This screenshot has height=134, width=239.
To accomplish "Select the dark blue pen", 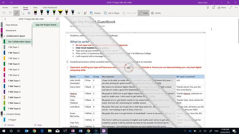I will tap(73, 12).
